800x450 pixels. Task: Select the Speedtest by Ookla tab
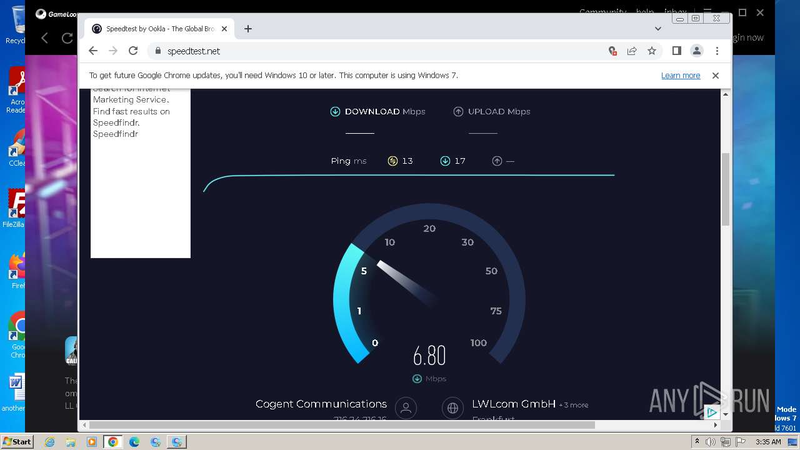160,29
